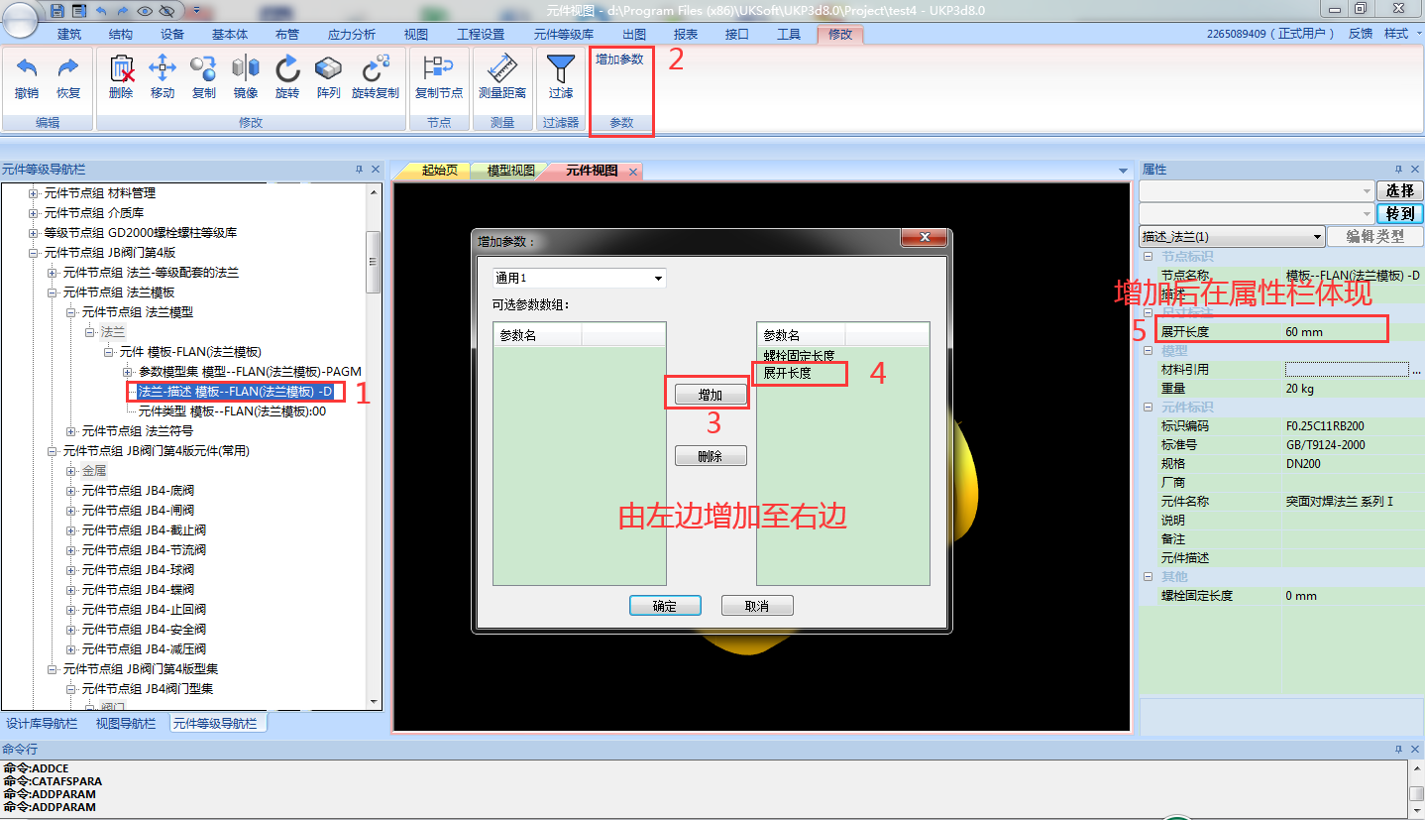1425x820 pixels.
Task: Open the 应力分析 ribbon tab
Action: 351,35
